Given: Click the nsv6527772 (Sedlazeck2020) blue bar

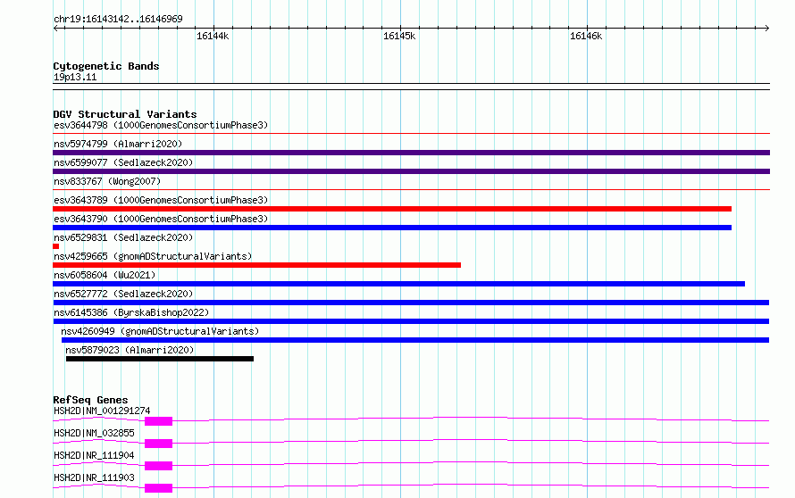Looking at the screenshot, I should 411,303.
